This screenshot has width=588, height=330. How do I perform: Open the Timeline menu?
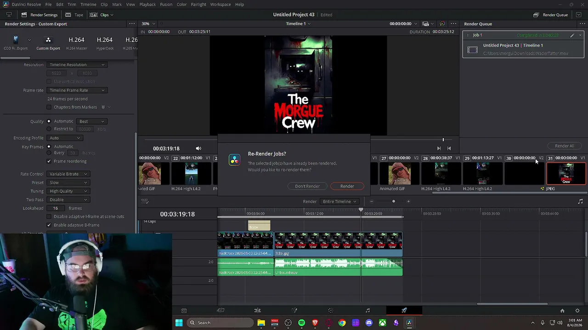[x=88, y=4]
